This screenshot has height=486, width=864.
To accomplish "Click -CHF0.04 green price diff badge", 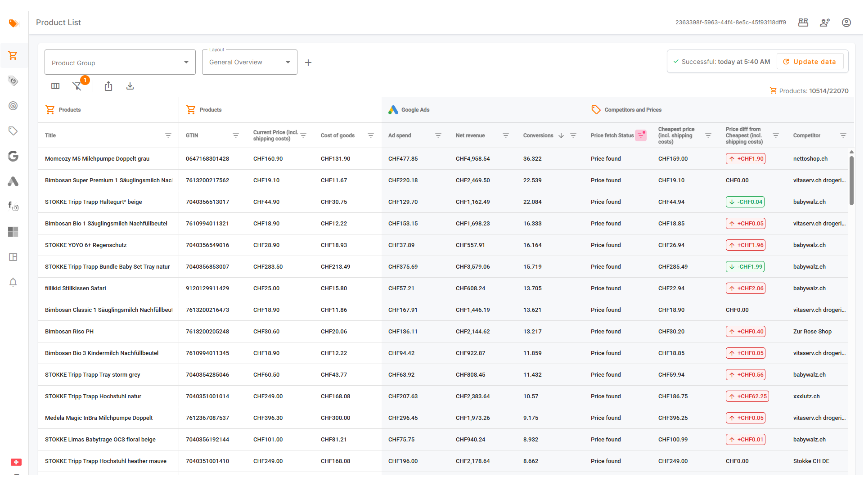I will [745, 202].
